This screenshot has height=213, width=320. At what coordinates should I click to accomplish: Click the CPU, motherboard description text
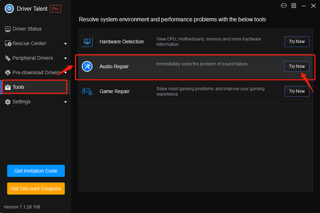click(x=208, y=42)
